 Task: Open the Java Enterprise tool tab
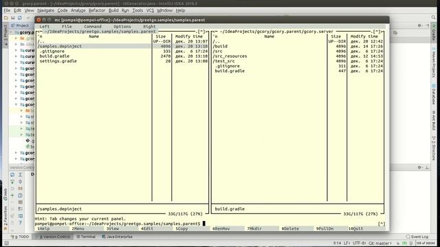click(117, 237)
